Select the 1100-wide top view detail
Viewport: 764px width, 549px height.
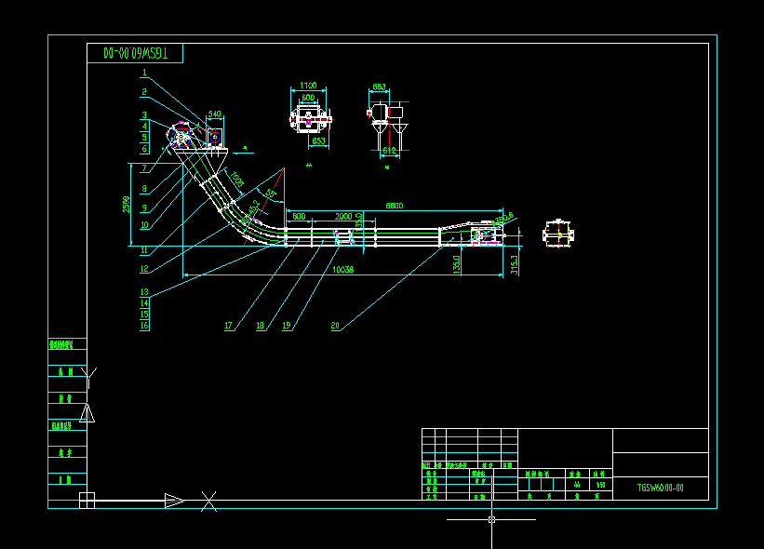[311, 119]
